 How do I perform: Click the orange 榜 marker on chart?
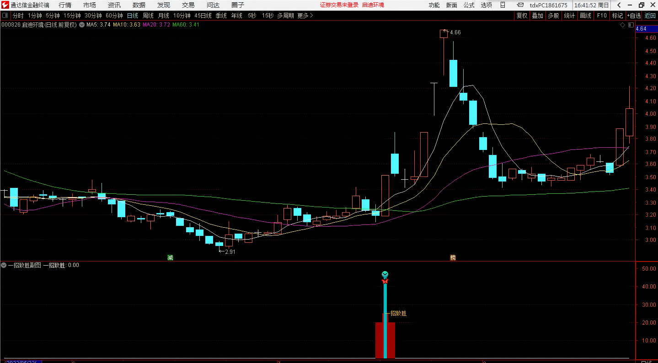click(x=453, y=258)
